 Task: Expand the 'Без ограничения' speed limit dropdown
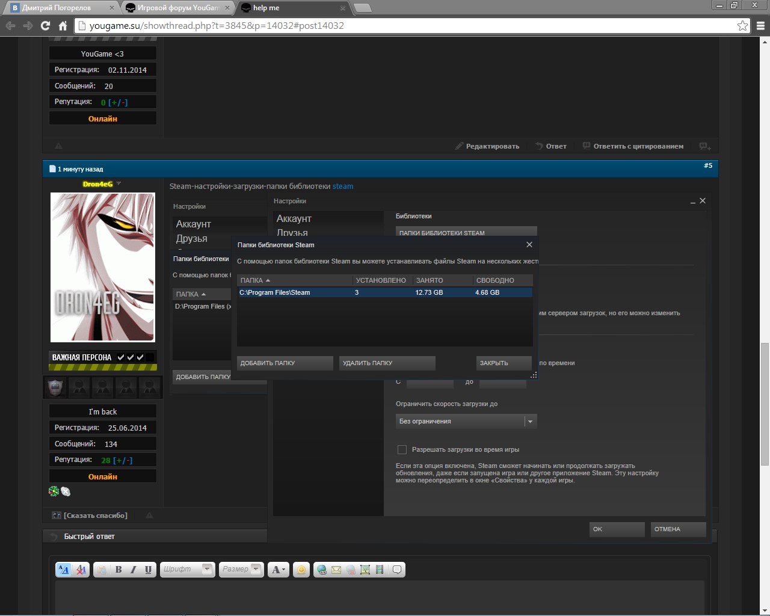[530, 422]
